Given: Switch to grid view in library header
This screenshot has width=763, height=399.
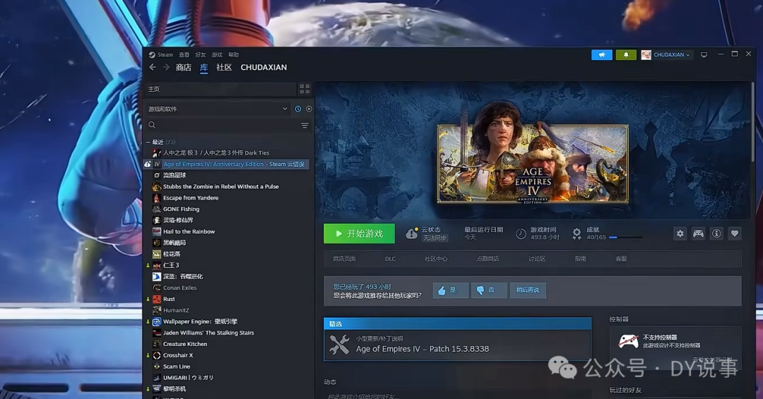Looking at the screenshot, I should pyautogui.click(x=304, y=89).
